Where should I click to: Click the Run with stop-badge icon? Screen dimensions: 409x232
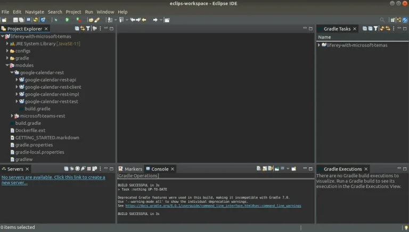pyautogui.click(x=78, y=20)
